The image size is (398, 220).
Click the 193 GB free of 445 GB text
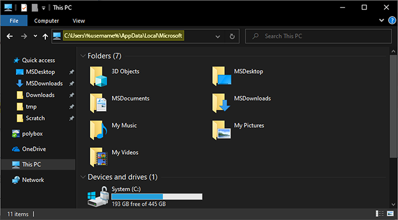[139, 204]
